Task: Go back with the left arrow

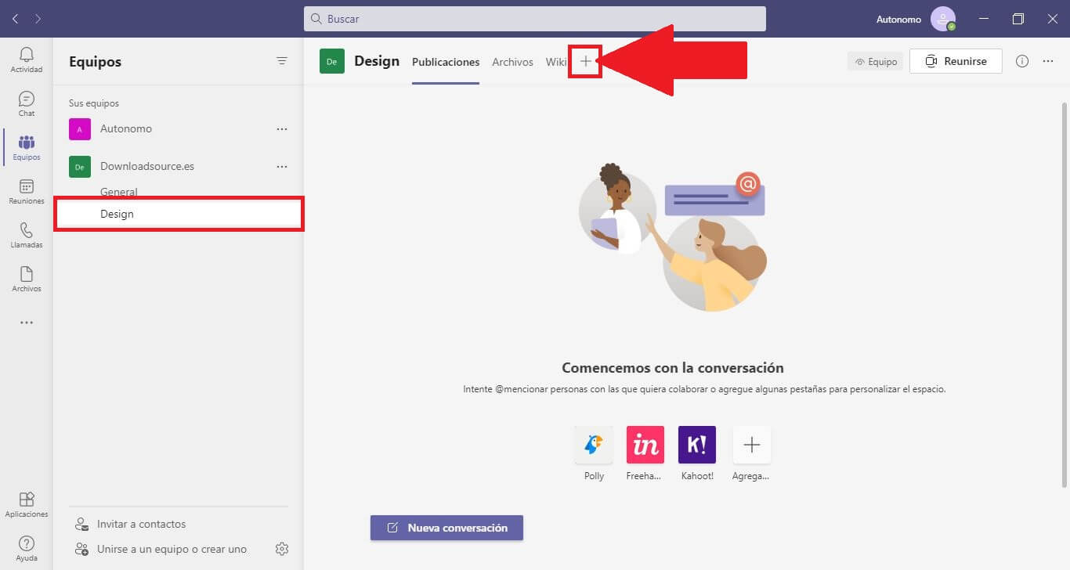Action: (x=16, y=19)
